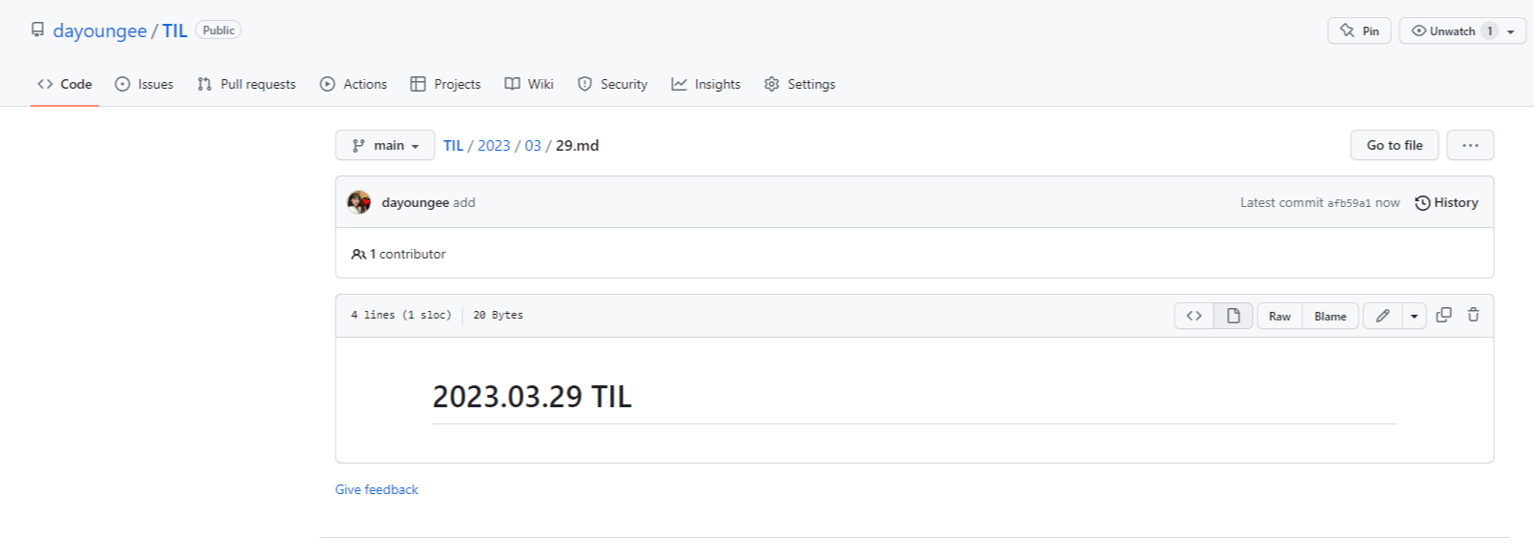Show the source blob with the code icon
This screenshot has width=1534, height=557.
1194,316
